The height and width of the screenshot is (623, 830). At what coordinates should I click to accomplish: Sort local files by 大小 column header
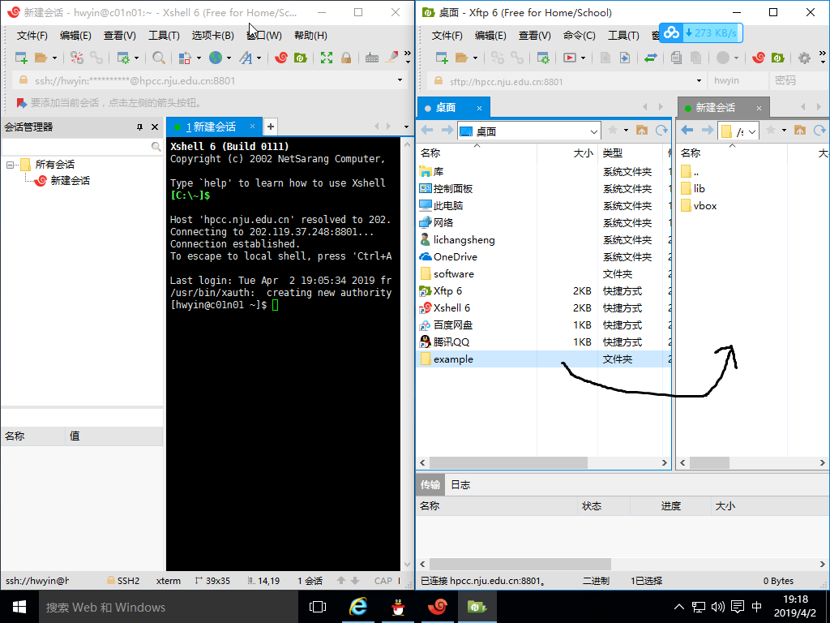point(567,153)
